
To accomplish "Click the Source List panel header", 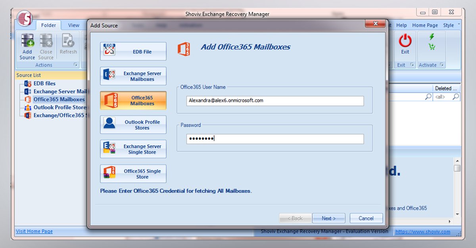I will 51,75.
